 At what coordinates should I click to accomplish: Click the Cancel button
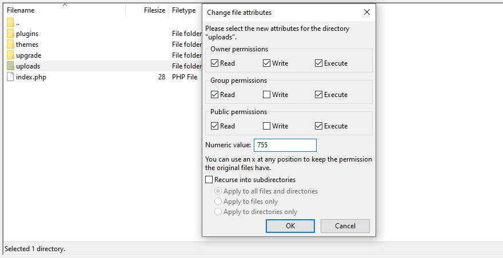pyautogui.click(x=345, y=226)
